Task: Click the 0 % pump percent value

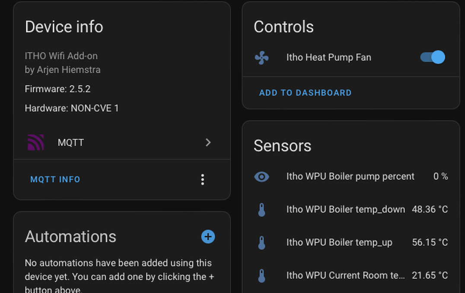Action: pyautogui.click(x=441, y=176)
